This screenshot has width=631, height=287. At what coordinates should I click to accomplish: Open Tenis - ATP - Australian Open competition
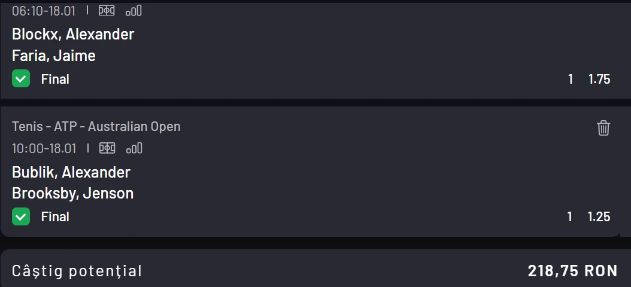tap(96, 127)
